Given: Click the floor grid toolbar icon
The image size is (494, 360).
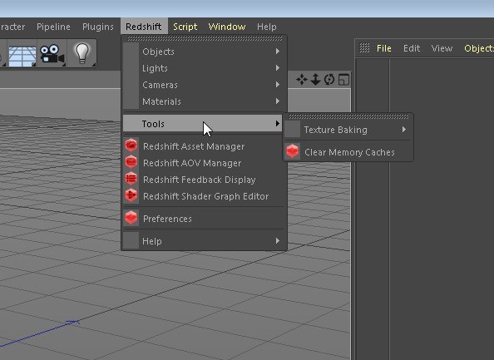Looking at the screenshot, I should coord(22,53).
